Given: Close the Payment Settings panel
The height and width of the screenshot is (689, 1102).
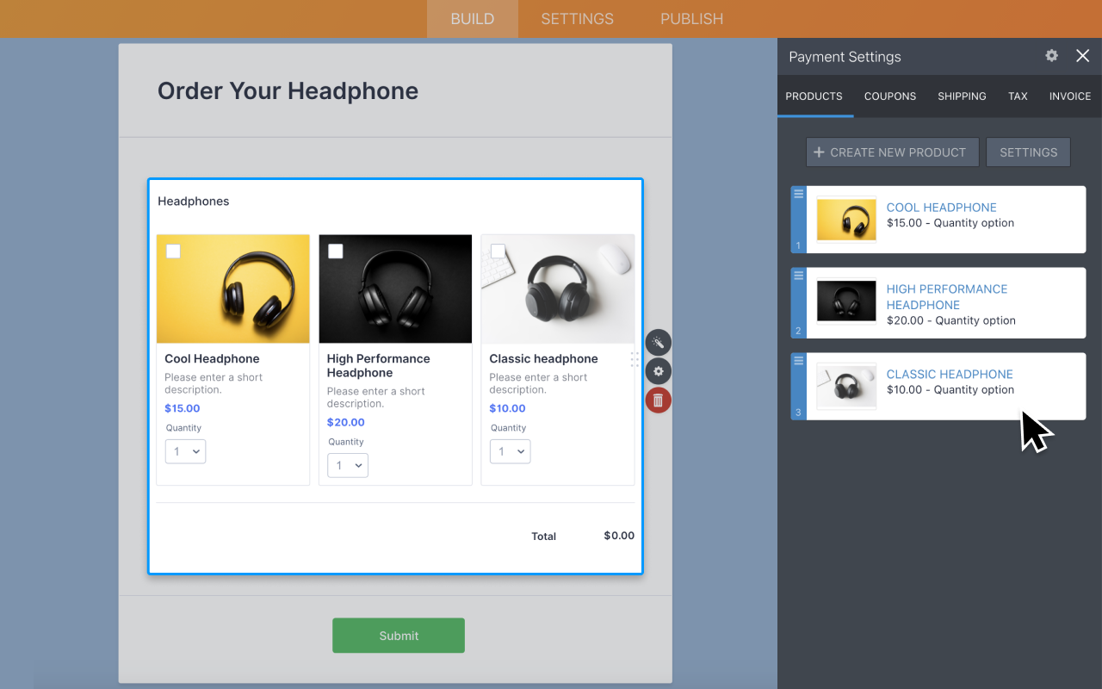Looking at the screenshot, I should (1082, 56).
